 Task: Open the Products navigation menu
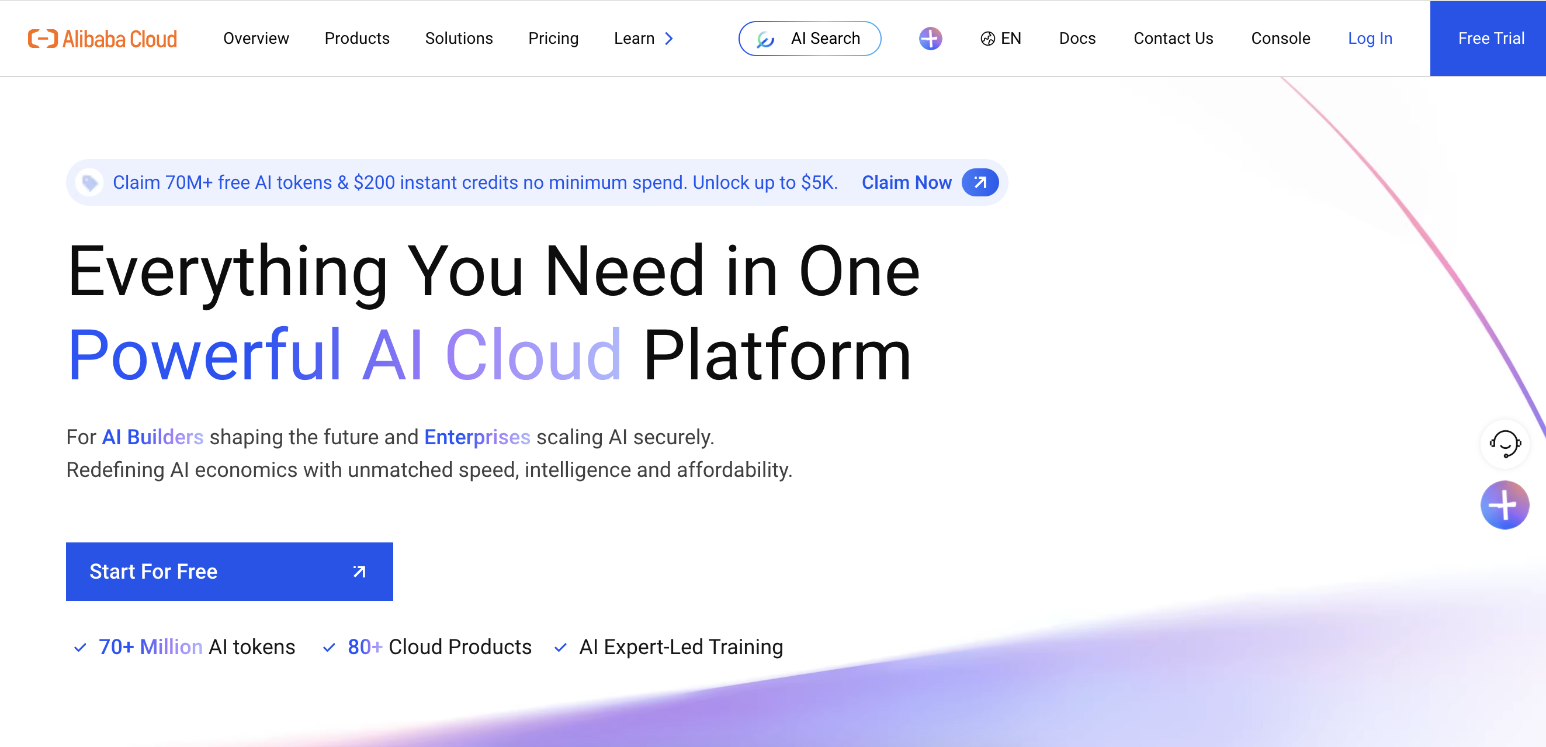[356, 39]
